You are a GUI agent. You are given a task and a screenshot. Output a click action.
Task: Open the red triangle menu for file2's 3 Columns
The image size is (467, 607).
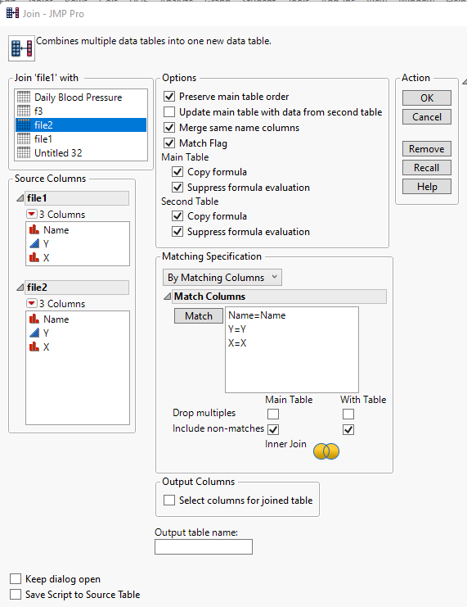(32, 303)
